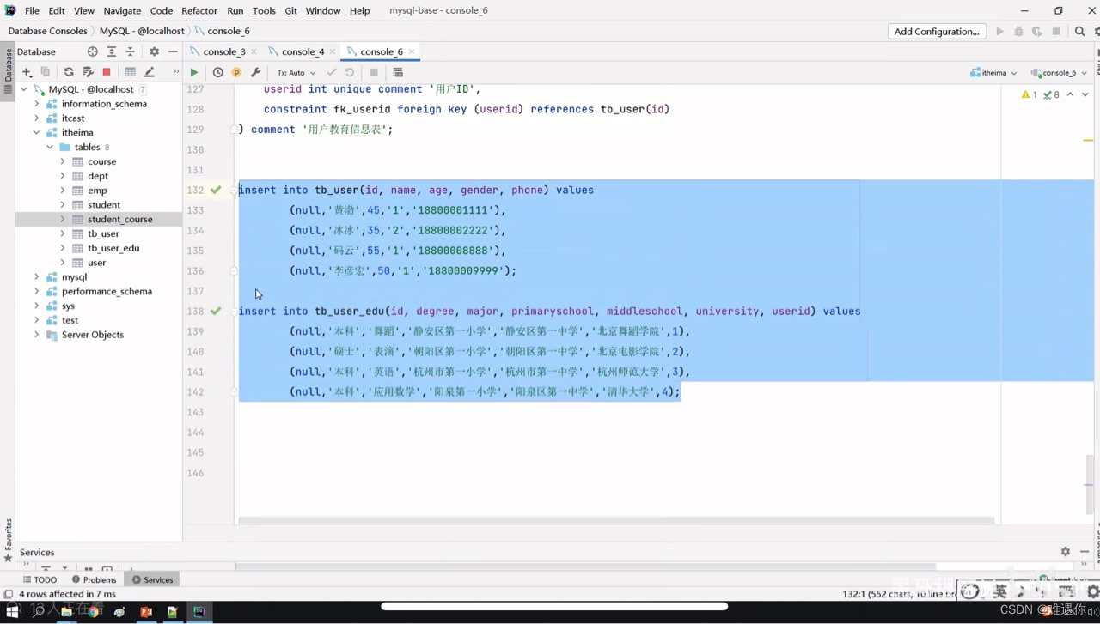1100x624 pixels.
Task: Expand the Server Objects node
Action: (37, 335)
